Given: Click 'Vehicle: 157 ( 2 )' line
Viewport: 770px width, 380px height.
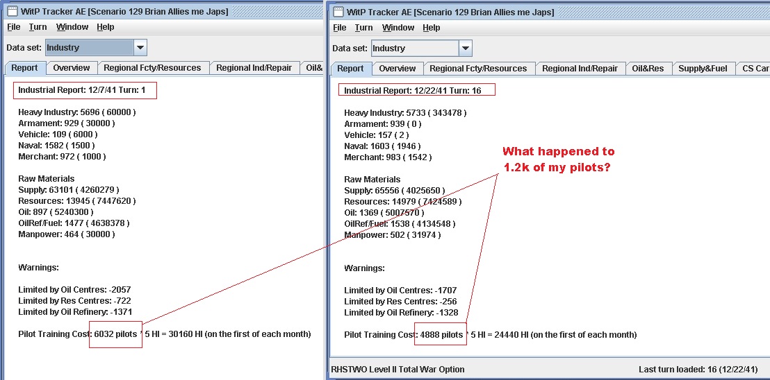Looking at the screenshot, I should [377, 135].
